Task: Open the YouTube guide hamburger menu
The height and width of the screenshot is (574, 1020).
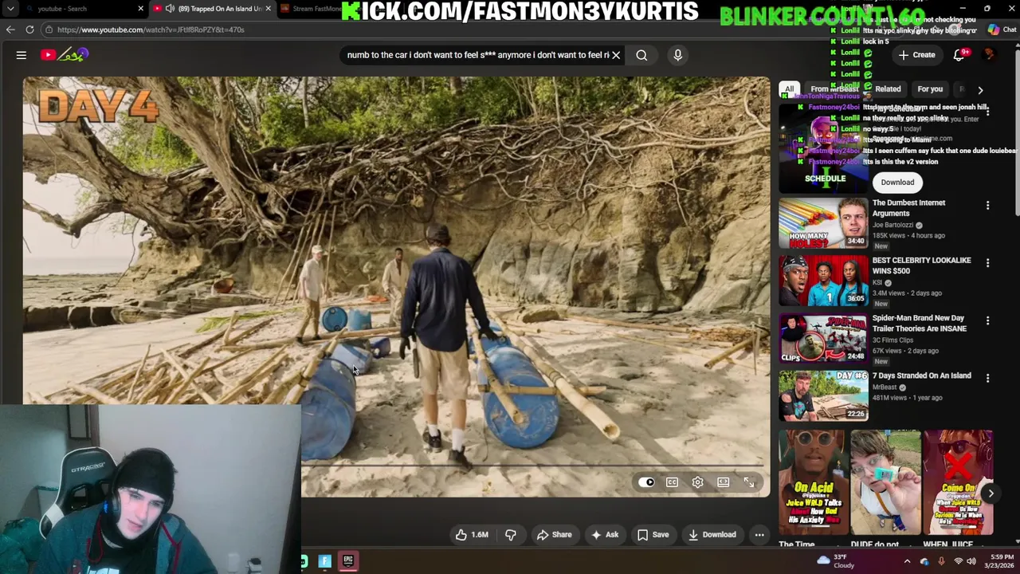Action: click(x=22, y=55)
